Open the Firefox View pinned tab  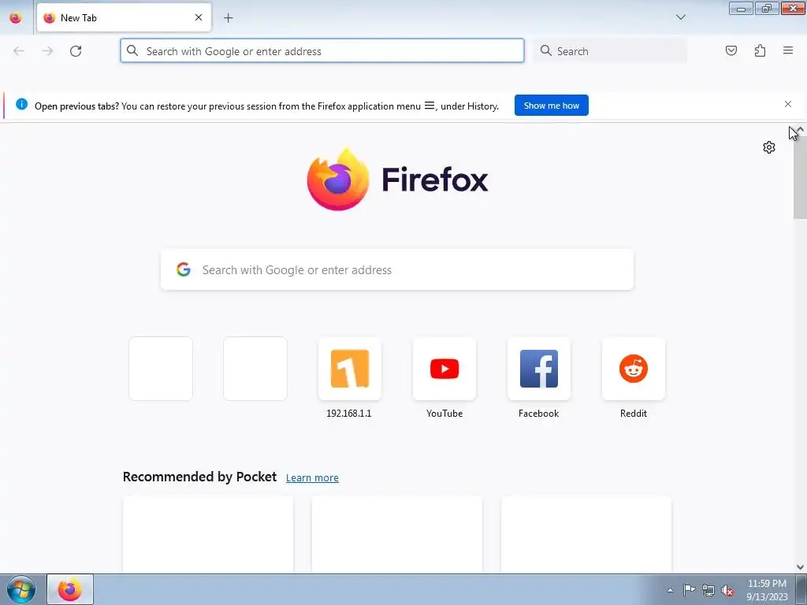pyautogui.click(x=16, y=18)
